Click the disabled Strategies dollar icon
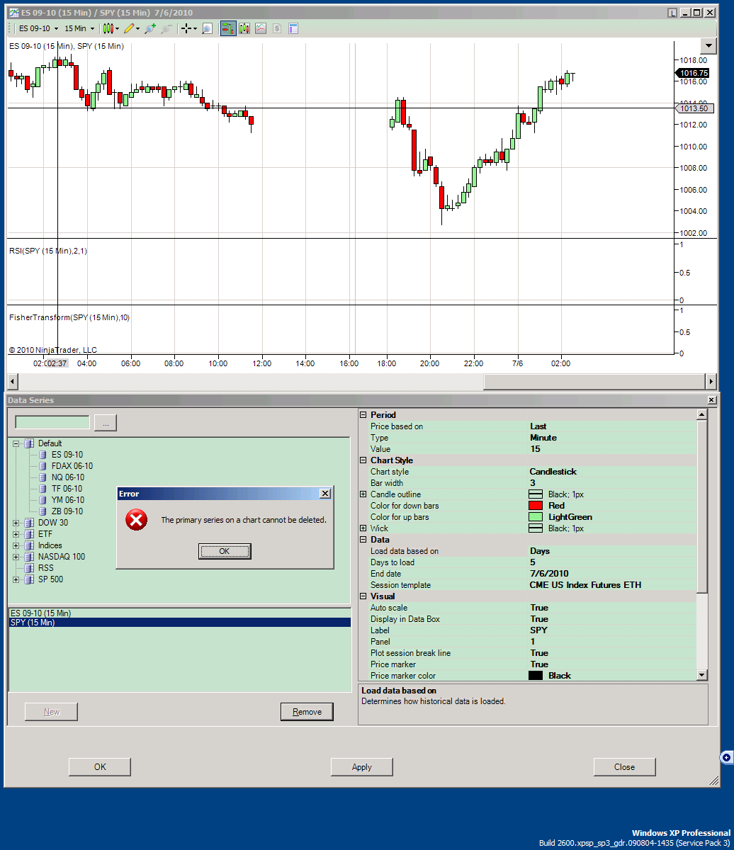The image size is (734, 850). tap(277, 28)
